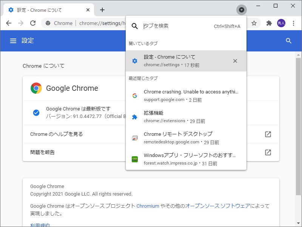Reload the page with the refresh icon

[32, 23]
